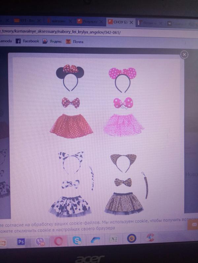Open the blue wing taskbar app
Screen dimensions: 198x263
point(95,240)
